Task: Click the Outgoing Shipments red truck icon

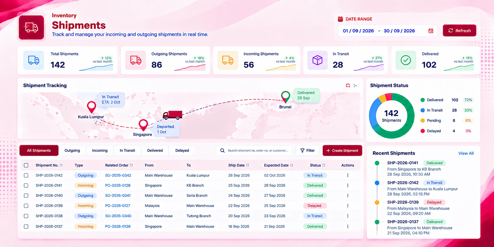Action: [136, 60]
